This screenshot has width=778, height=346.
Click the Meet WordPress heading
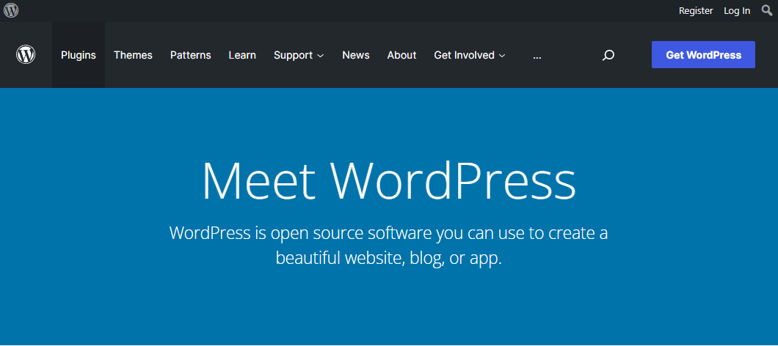point(389,180)
